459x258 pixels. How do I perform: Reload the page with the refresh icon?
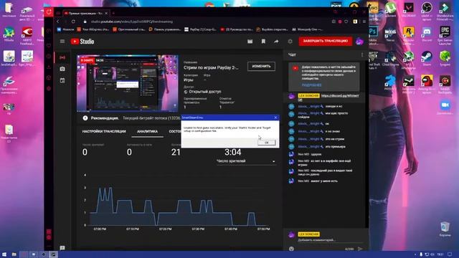73,21
